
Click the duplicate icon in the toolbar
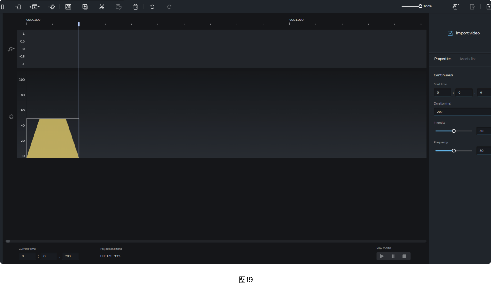[x=85, y=7]
